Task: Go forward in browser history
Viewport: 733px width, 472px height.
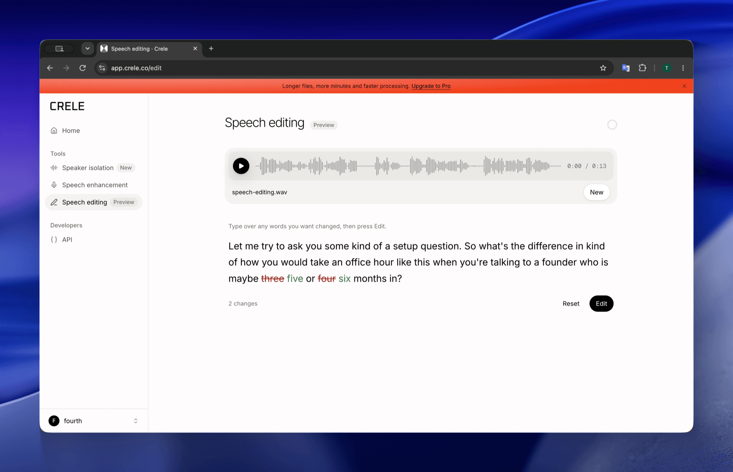Action: [x=66, y=68]
